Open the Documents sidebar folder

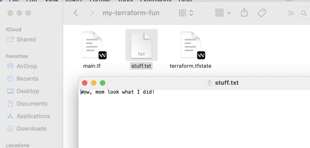point(32,104)
